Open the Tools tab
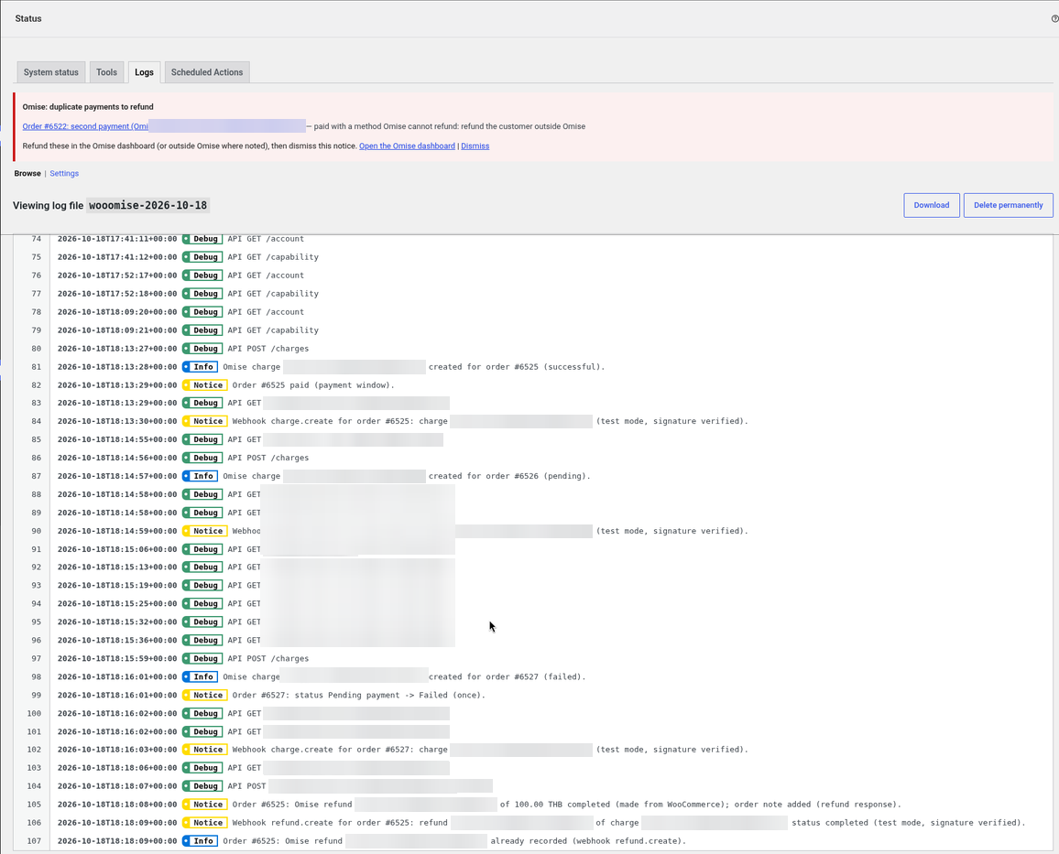Screen dimensions: 1059x854 click(x=106, y=72)
